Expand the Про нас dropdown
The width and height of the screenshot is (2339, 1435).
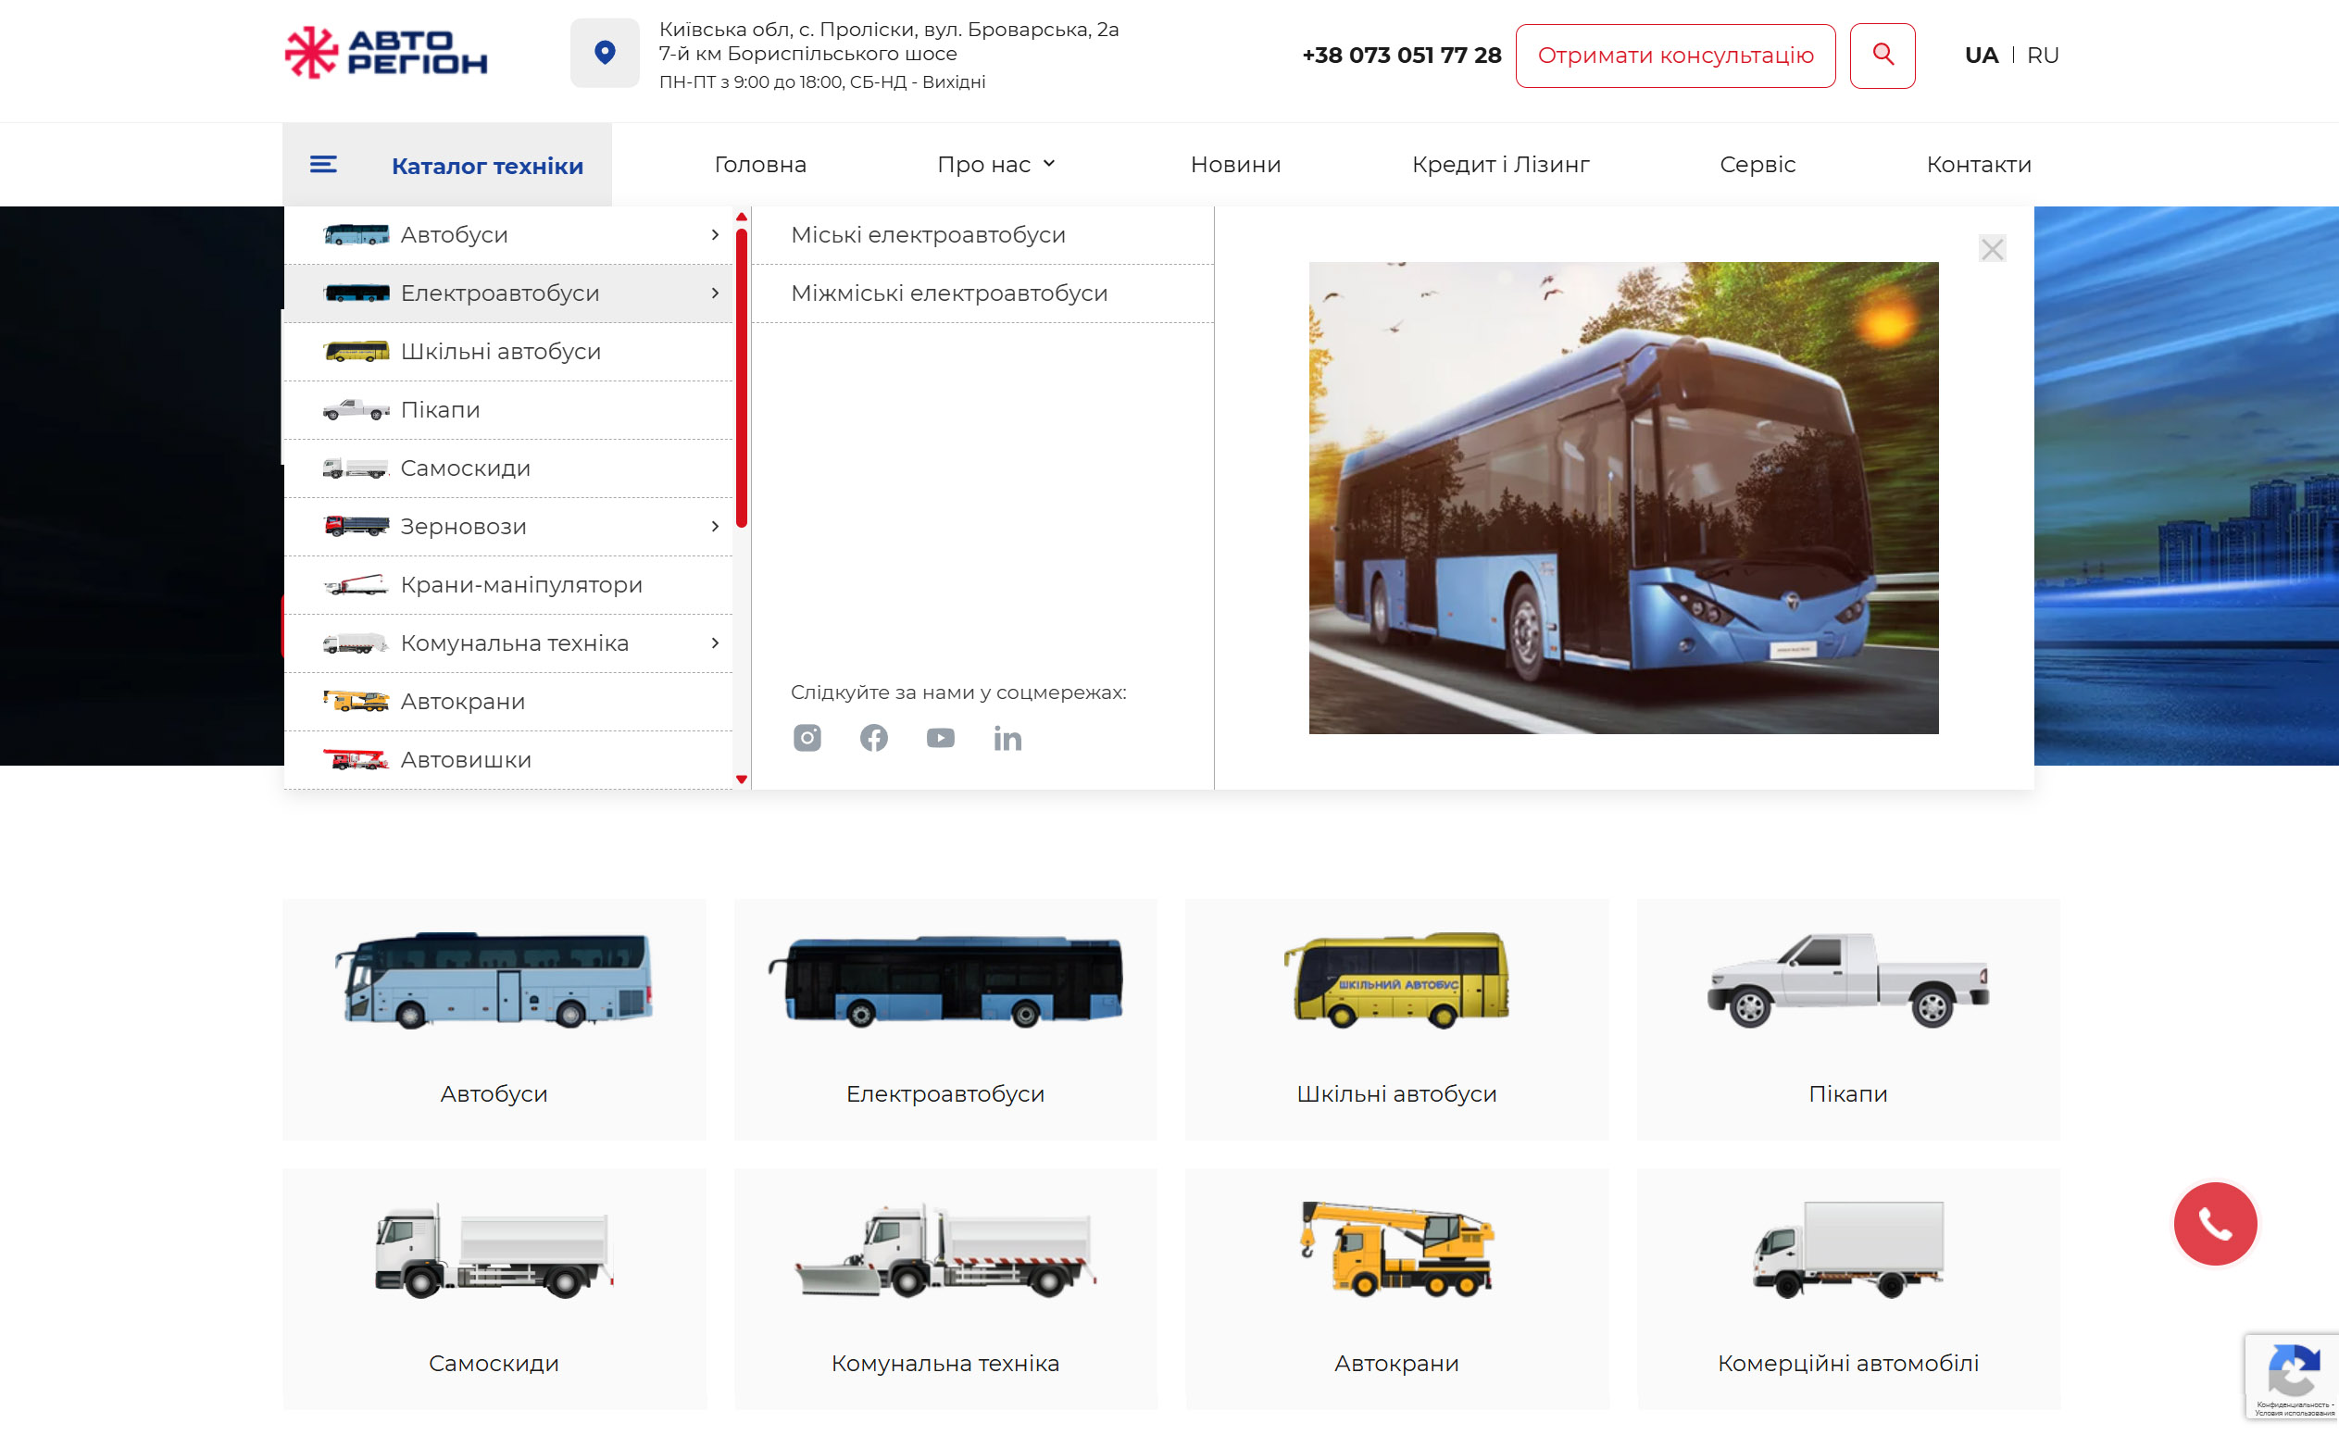[x=995, y=164]
